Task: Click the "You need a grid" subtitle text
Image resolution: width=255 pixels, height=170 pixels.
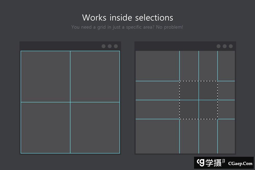Action: [127, 27]
